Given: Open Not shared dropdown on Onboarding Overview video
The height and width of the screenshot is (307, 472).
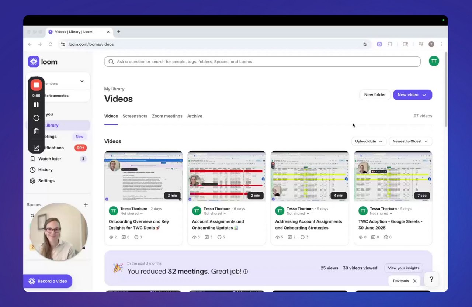Looking at the screenshot, I should pos(131,214).
